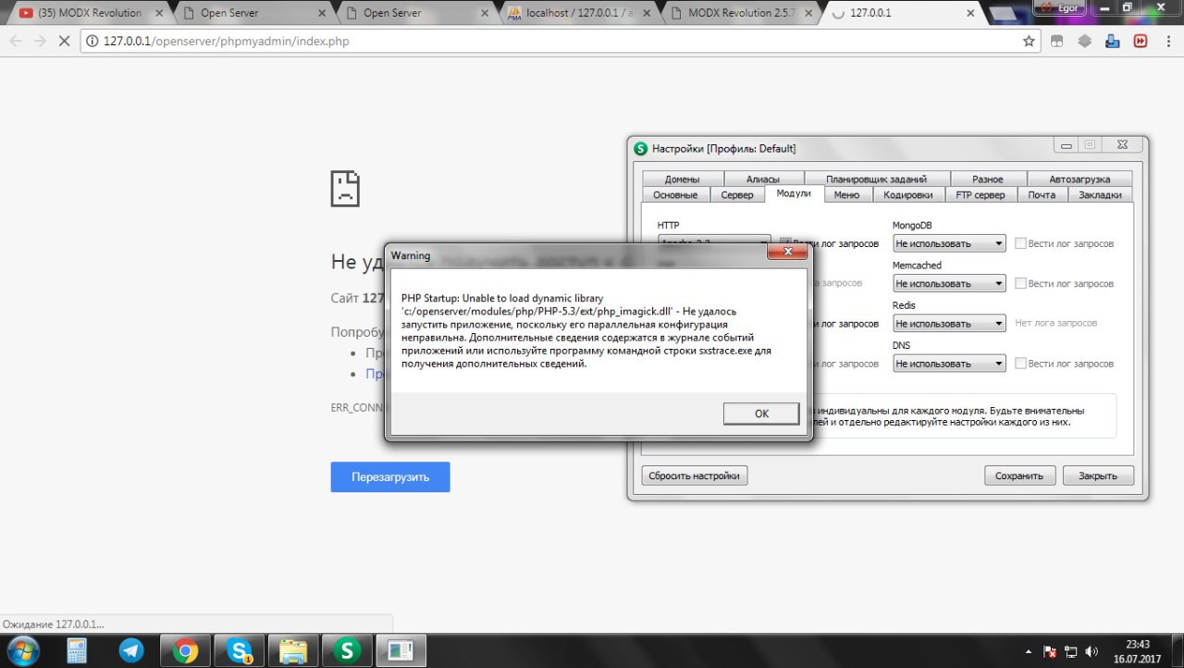The image size is (1184, 668).
Task: Click the red extension icon in Chrome toolbar
Action: (1141, 41)
